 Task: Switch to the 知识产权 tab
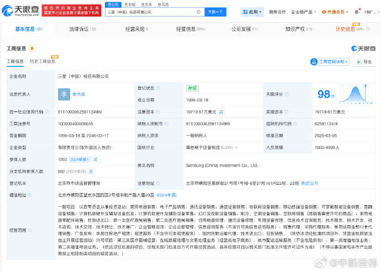pos(298,29)
